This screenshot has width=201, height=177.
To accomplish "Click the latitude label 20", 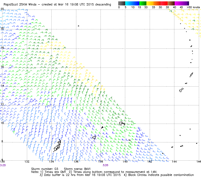I will point(2,28).
